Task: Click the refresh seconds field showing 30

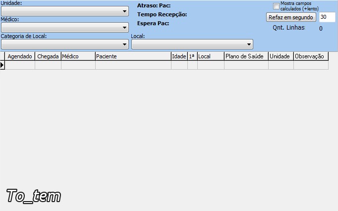Action: pos(327,17)
